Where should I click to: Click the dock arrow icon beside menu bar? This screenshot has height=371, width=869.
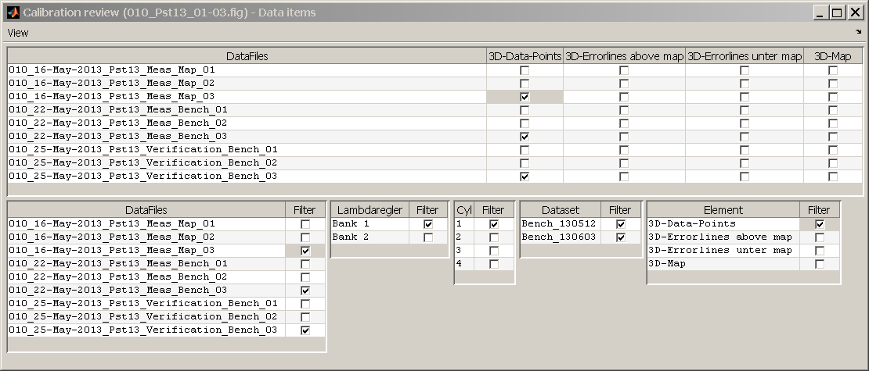click(859, 32)
